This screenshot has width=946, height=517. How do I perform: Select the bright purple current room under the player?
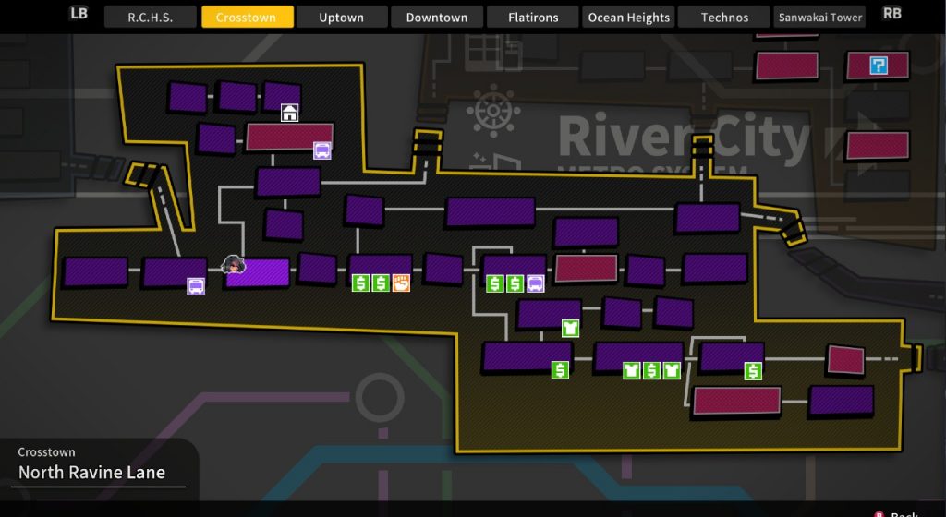tap(258, 273)
